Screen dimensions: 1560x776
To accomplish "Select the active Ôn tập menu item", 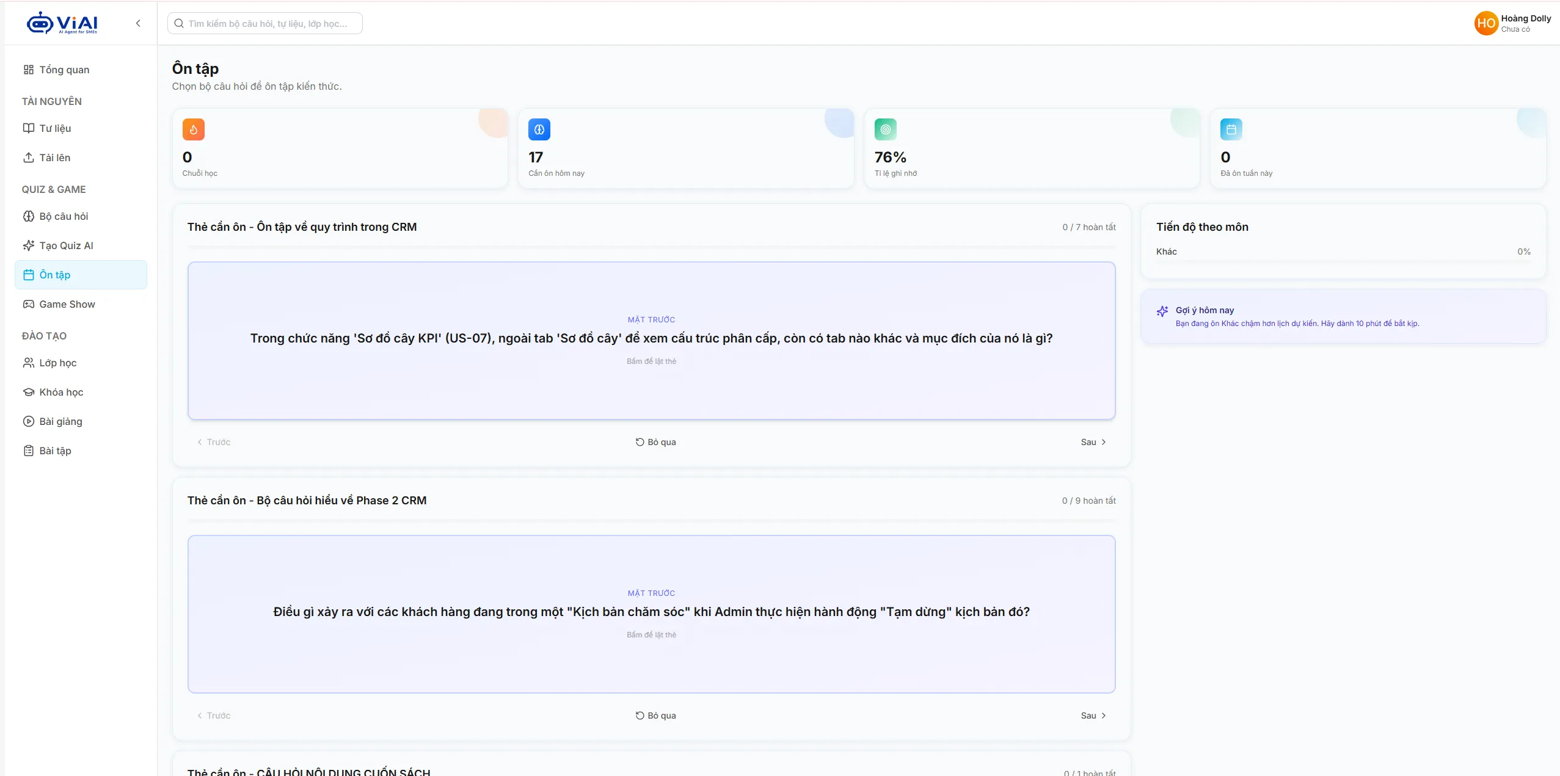I will point(81,275).
